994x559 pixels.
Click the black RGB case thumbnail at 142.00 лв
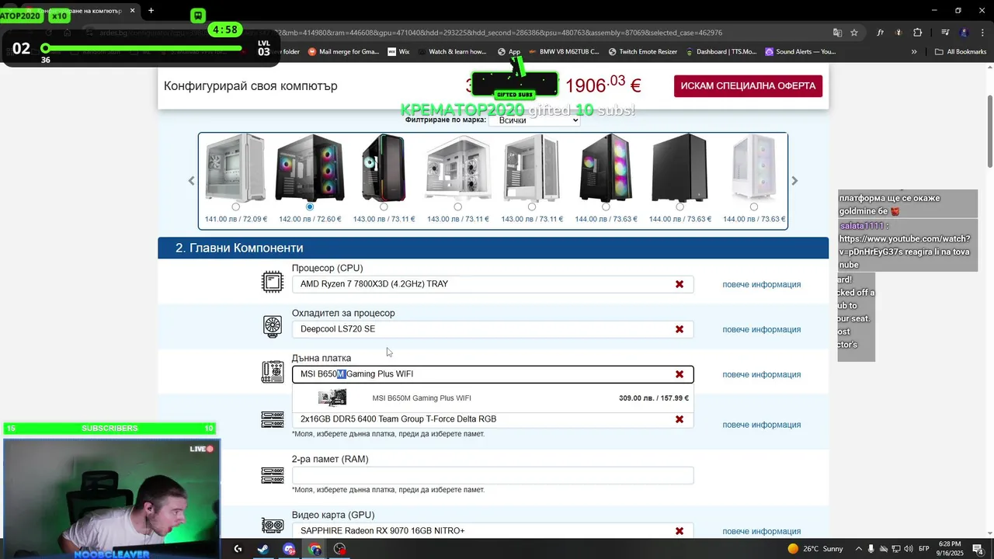(x=310, y=168)
